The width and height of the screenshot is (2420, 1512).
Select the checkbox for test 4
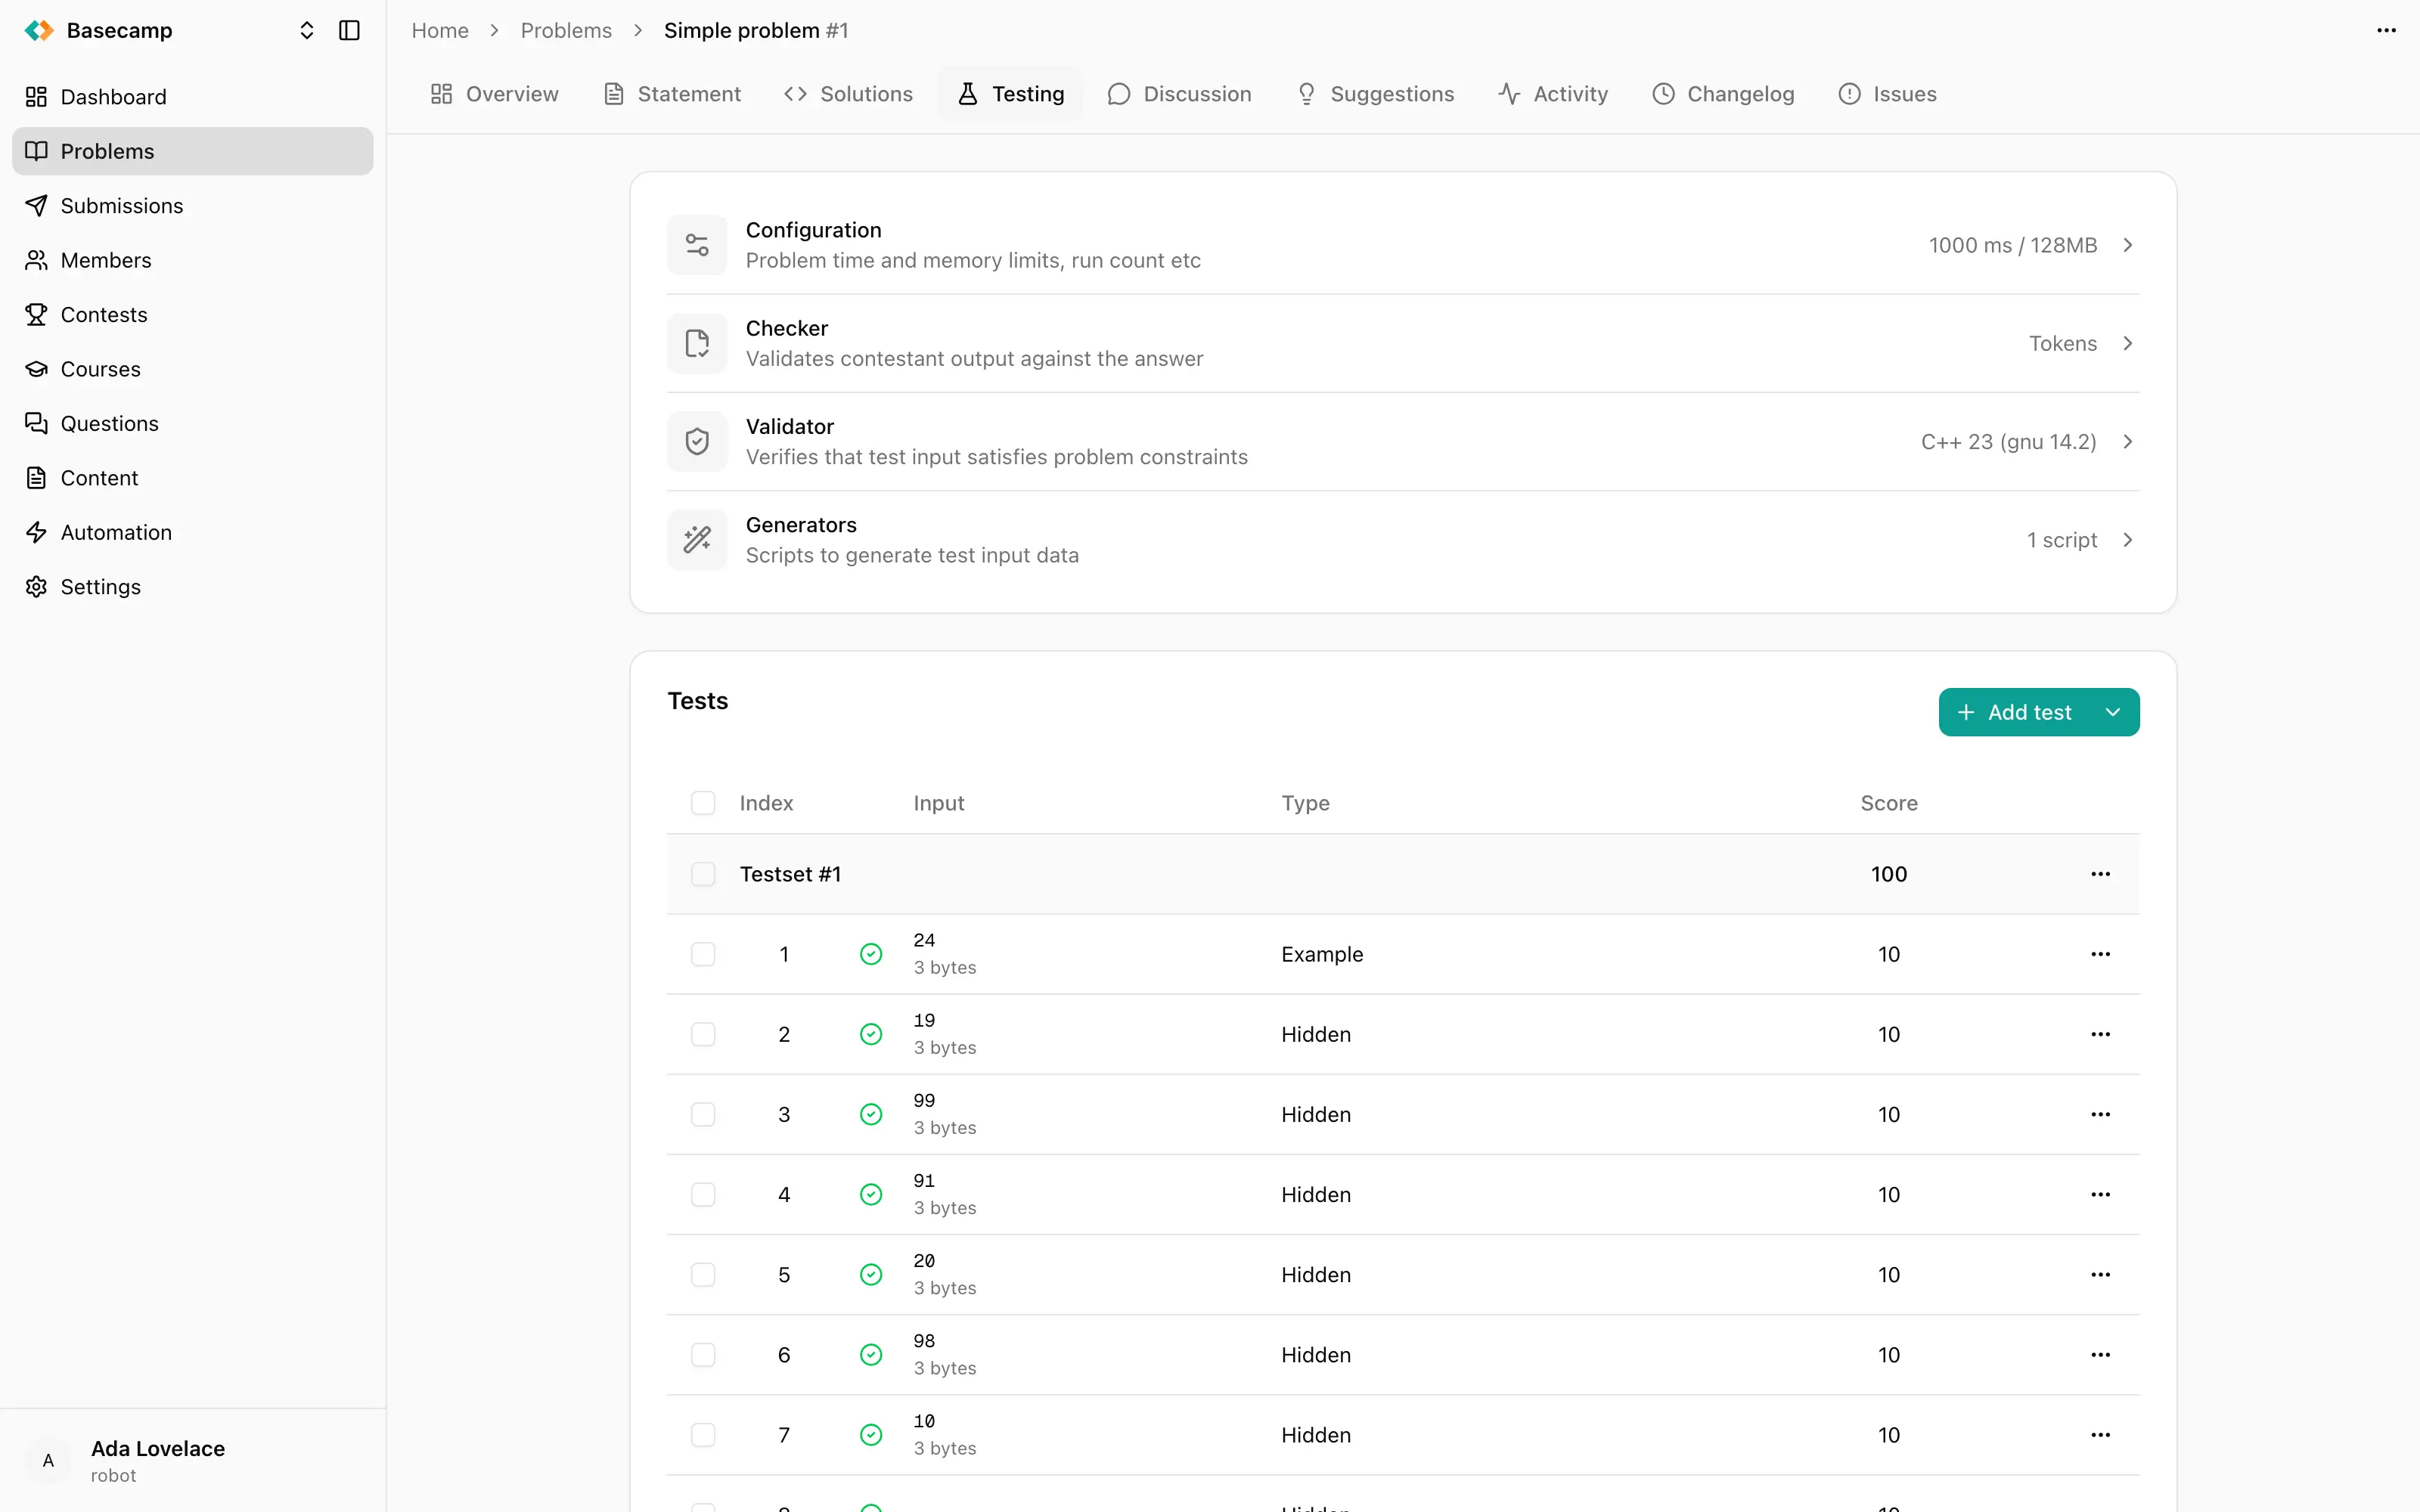703,1194
